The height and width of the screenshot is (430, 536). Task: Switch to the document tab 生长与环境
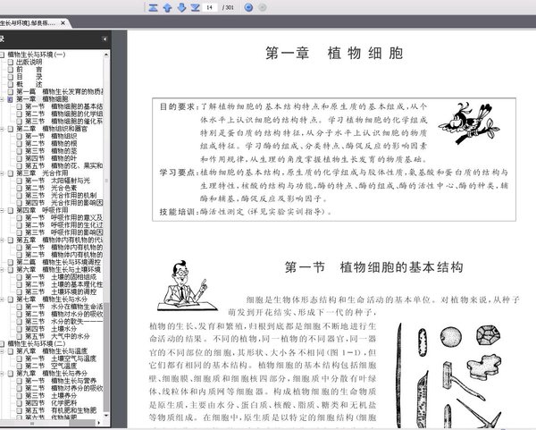point(28,23)
